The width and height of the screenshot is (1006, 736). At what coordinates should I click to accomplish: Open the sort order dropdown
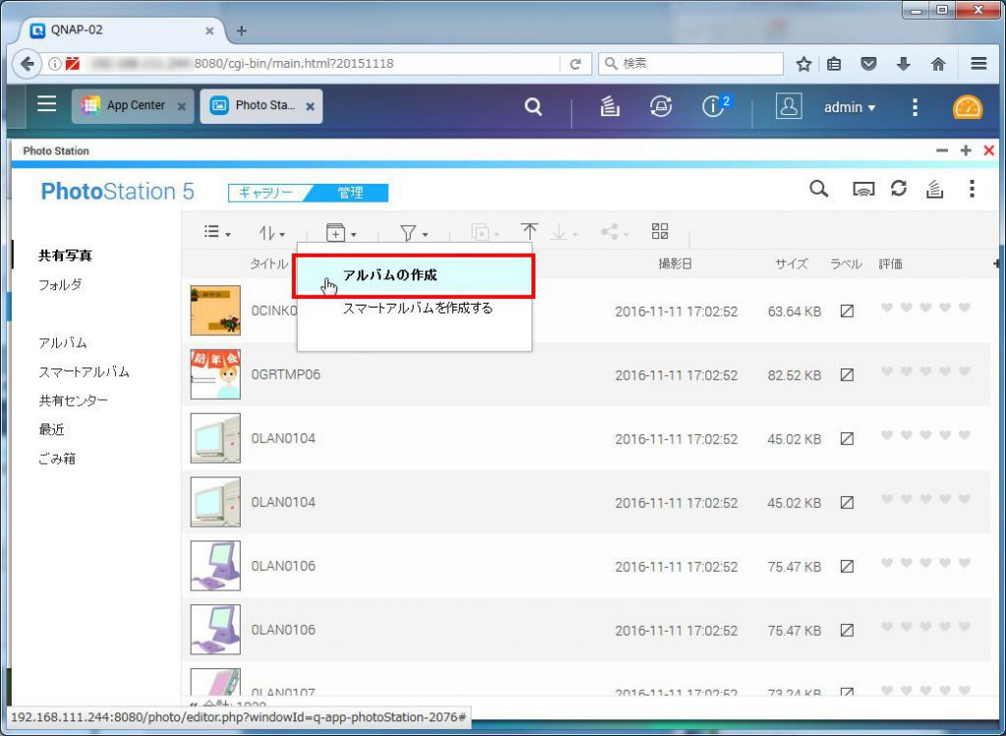(x=272, y=233)
